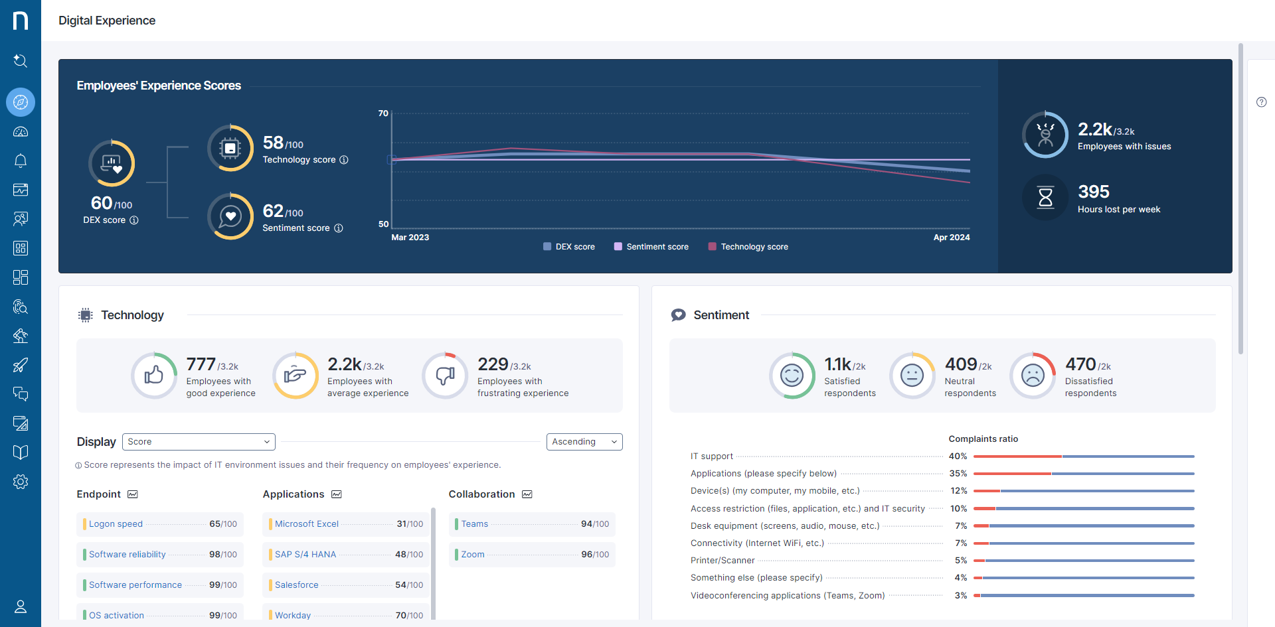Viewport: 1275px width, 627px height.
Task: Toggle Technology score legend series
Action: 748,247
